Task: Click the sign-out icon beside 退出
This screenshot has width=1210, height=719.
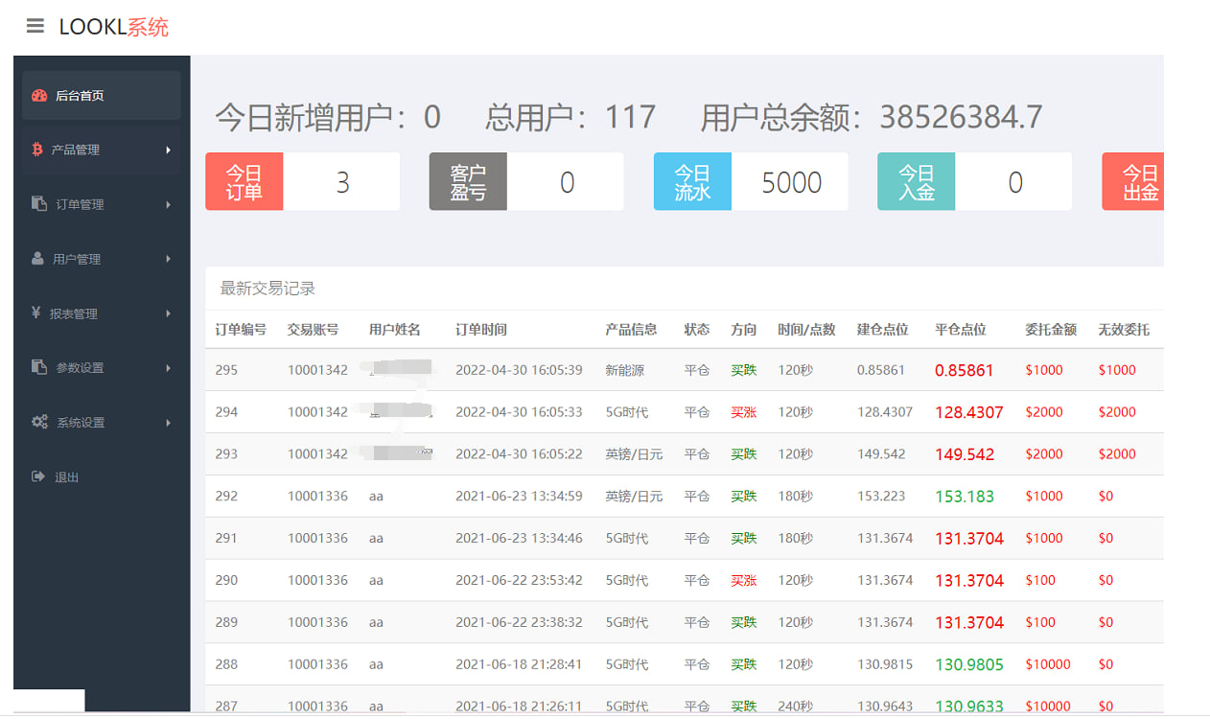Action: [x=38, y=476]
